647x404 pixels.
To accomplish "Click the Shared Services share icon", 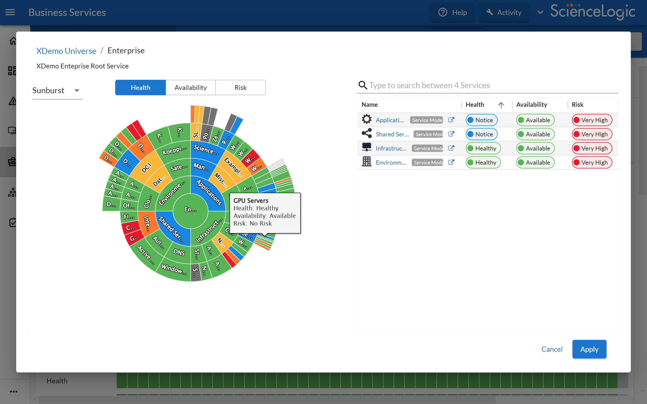I will [366, 133].
